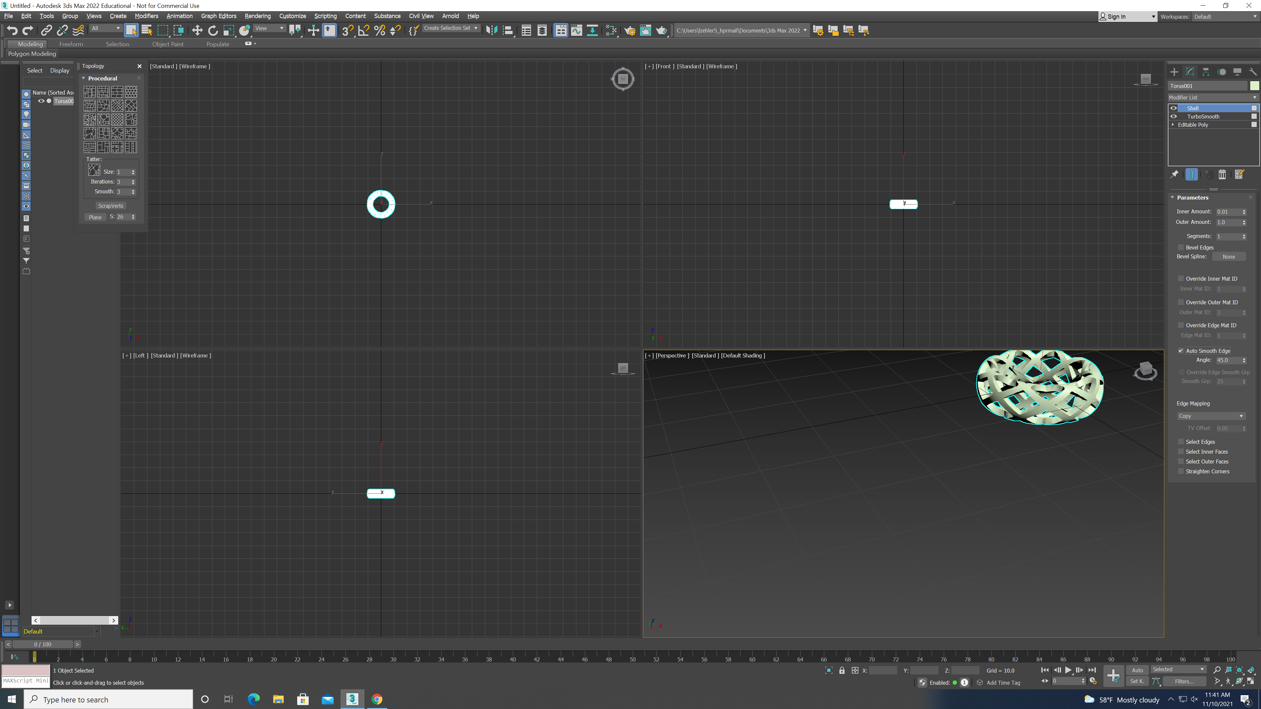Click the Select by Name toolbar icon
The width and height of the screenshot is (1261, 709).
pyautogui.click(x=146, y=30)
